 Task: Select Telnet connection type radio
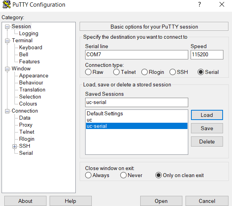[116, 72]
